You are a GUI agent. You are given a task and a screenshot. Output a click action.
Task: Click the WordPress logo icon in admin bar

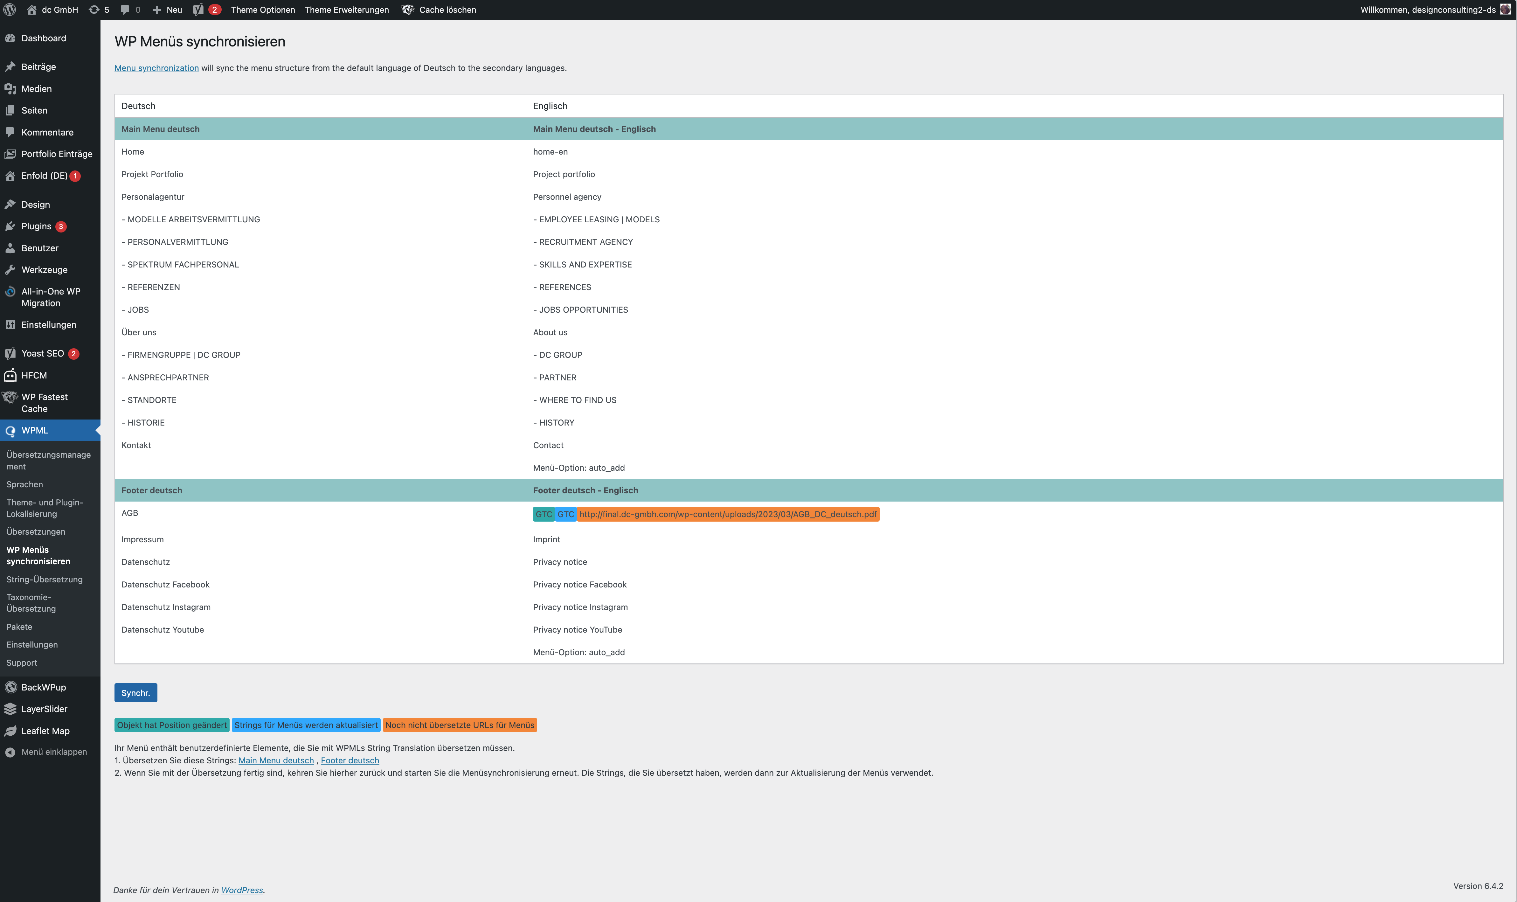[10, 10]
